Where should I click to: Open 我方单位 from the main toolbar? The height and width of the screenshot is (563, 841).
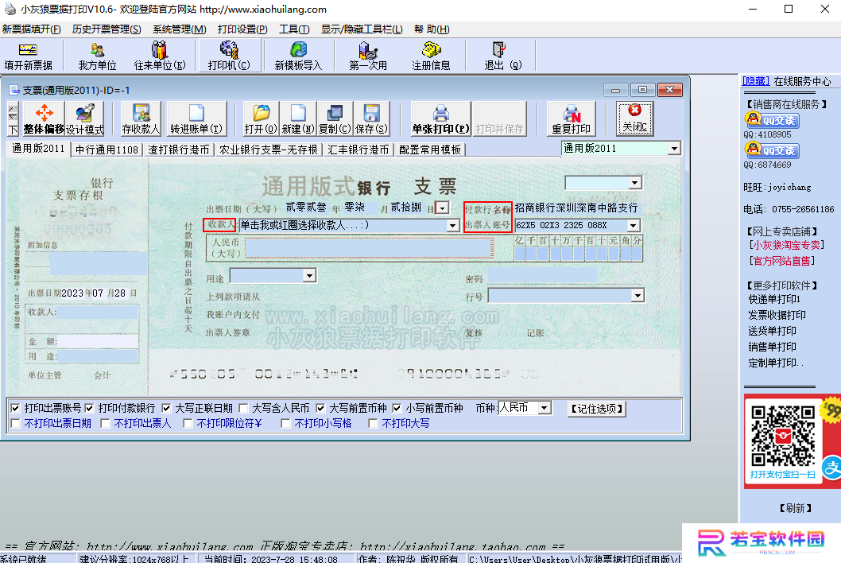tap(97, 56)
